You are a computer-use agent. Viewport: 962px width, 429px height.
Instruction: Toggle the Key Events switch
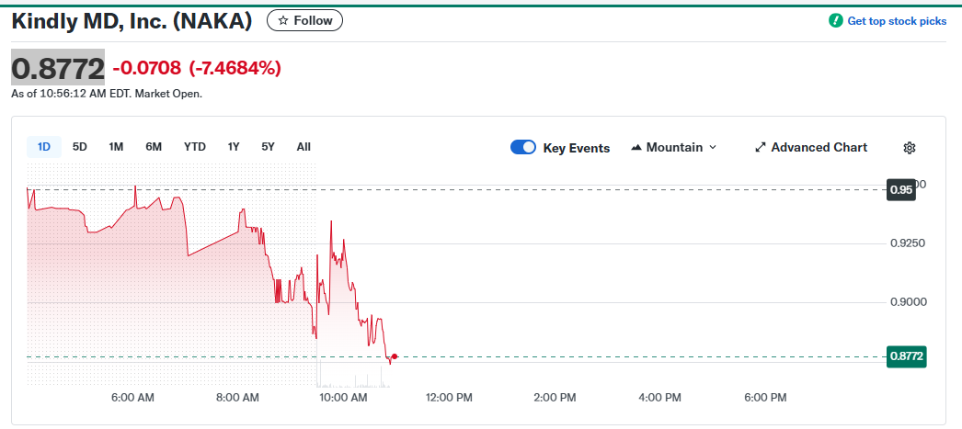tap(523, 148)
